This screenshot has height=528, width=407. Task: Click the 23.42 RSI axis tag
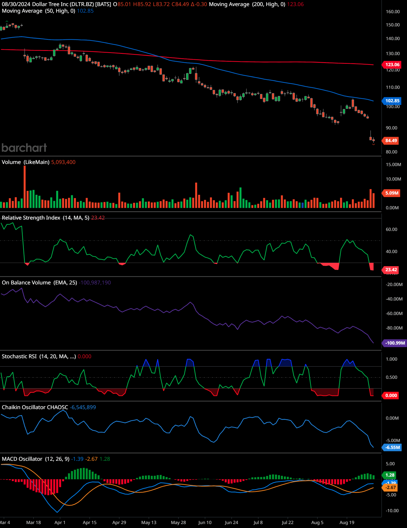click(x=390, y=270)
